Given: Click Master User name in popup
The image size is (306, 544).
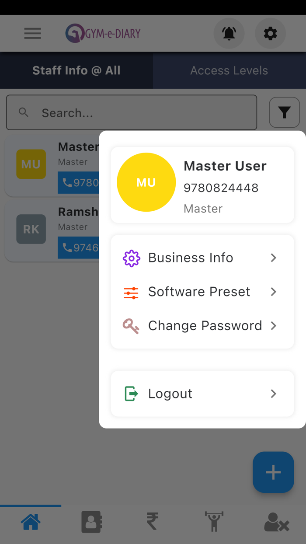Looking at the screenshot, I should pyautogui.click(x=225, y=166).
